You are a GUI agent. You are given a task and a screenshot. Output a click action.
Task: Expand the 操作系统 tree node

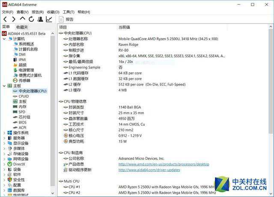(4, 133)
